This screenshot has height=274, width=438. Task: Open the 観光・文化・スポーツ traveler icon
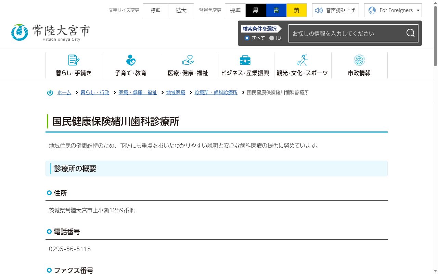(x=302, y=60)
